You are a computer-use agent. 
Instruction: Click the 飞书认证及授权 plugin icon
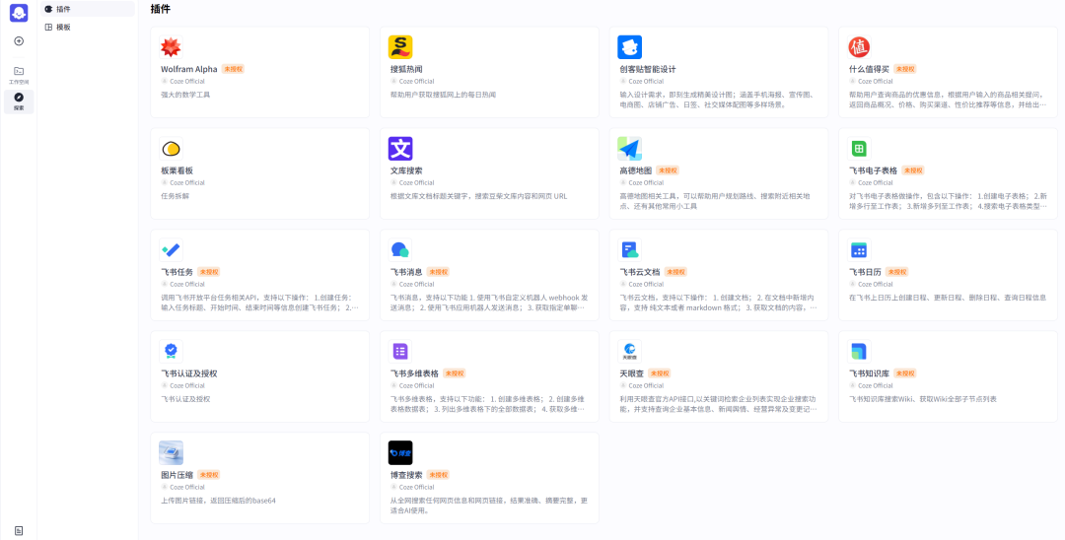click(x=172, y=352)
